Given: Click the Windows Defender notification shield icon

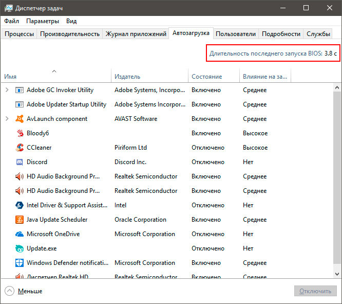Looking at the screenshot, I should [20, 263].
